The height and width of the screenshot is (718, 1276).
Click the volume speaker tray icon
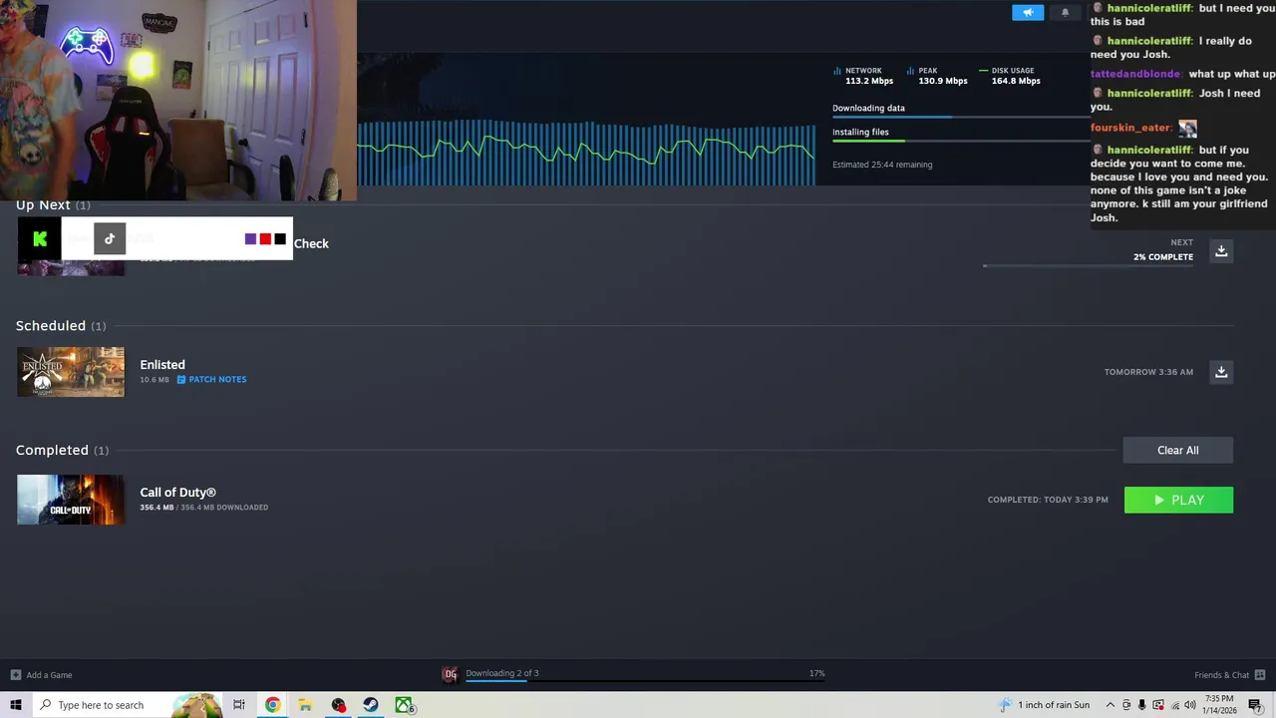click(x=1190, y=705)
